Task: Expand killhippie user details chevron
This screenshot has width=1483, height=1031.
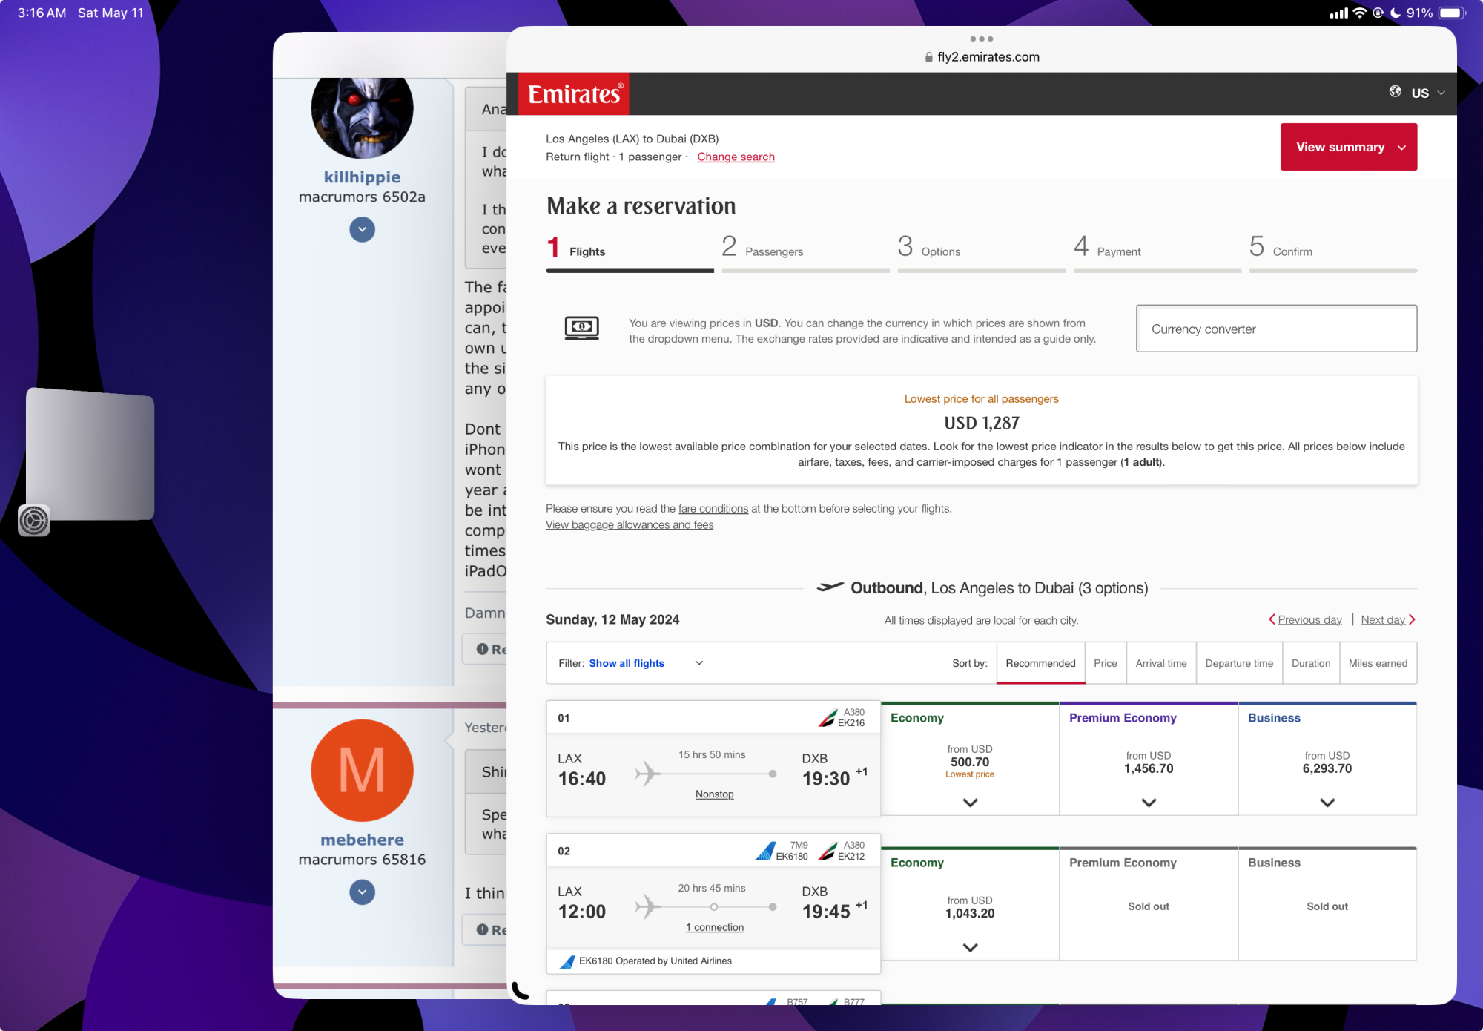Action: click(362, 229)
